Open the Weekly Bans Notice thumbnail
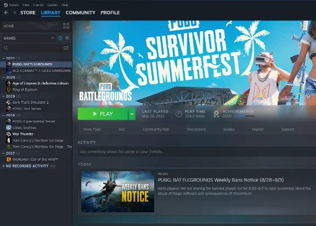316x226 pixels. click(117, 191)
